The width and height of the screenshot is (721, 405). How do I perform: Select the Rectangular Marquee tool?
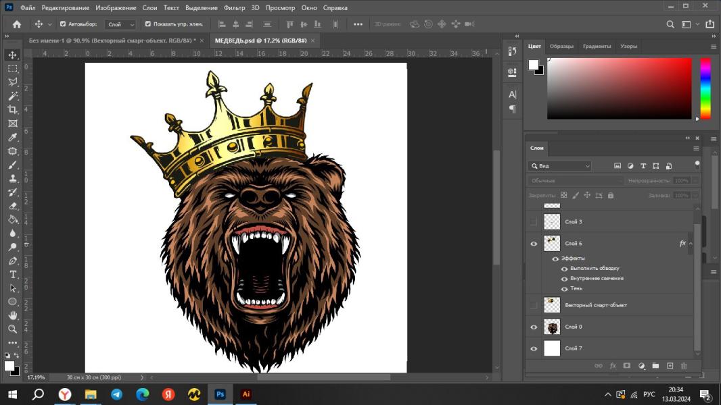tap(12, 69)
